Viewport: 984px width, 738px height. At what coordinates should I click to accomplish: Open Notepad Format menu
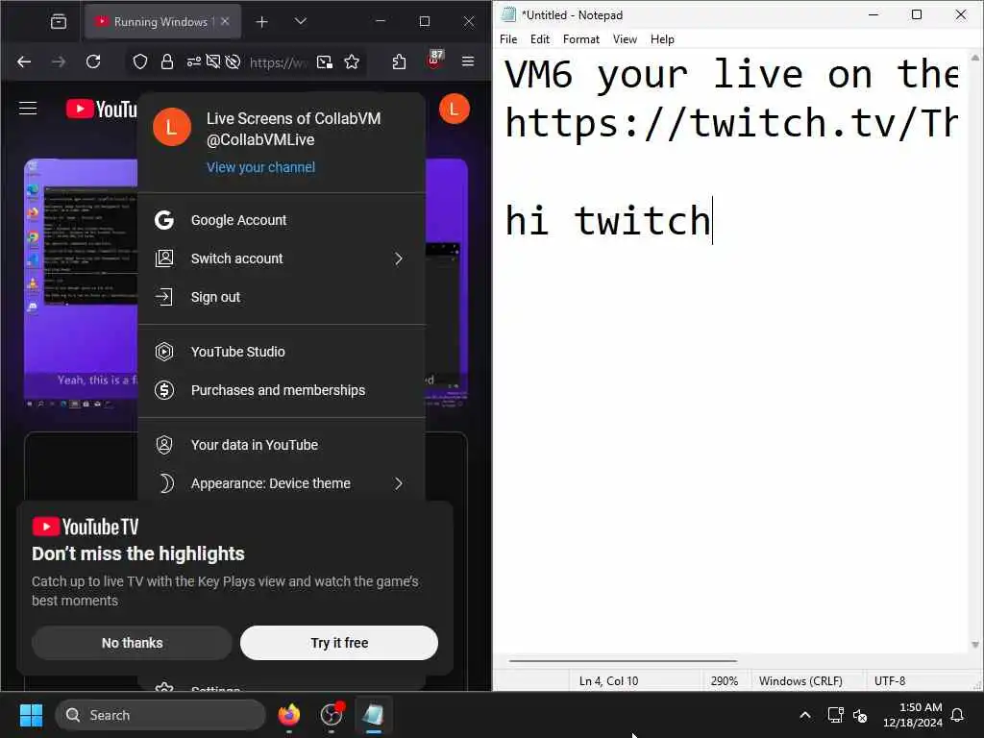[581, 38]
